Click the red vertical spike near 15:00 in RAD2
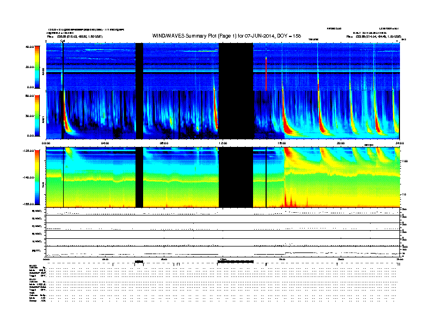 coord(266,73)
